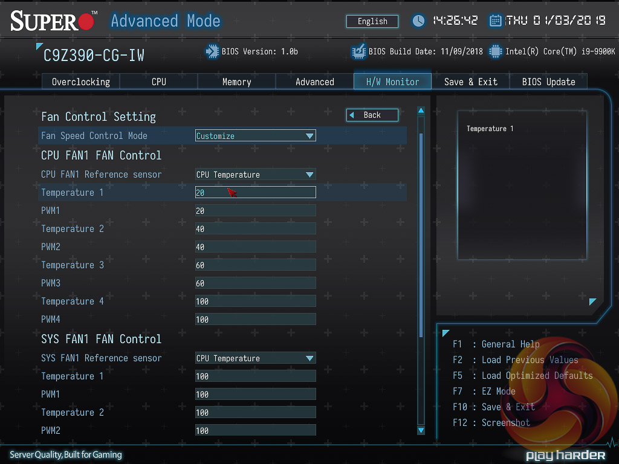The image size is (619, 464).
Task: Select SYS FAN1 PWM1 value field
Action: [256, 395]
